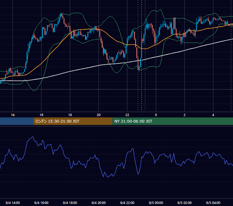233x206 pixels.
Task: Click the 16 hour axis label
Action: coord(41,115)
